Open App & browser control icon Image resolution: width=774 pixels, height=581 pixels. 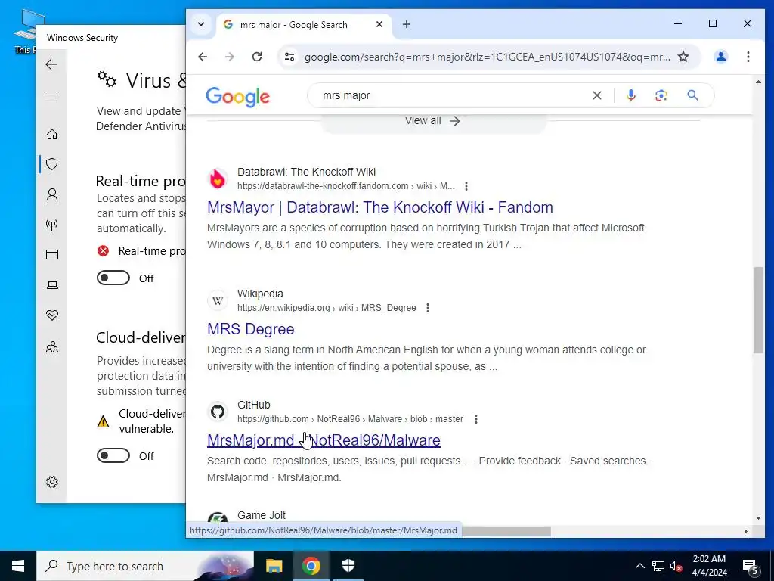coord(52,254)
